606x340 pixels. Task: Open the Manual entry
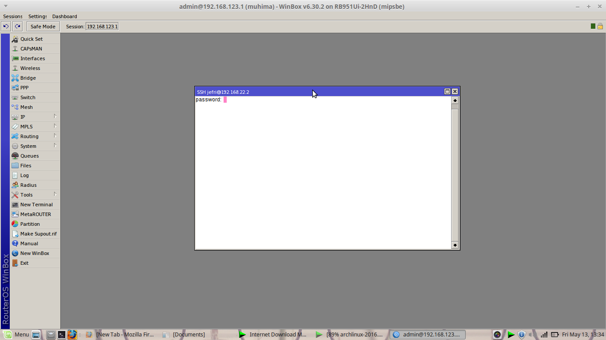(35, 243)
